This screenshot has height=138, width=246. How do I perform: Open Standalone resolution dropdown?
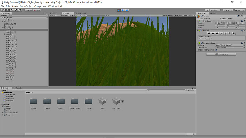(71, 16)
